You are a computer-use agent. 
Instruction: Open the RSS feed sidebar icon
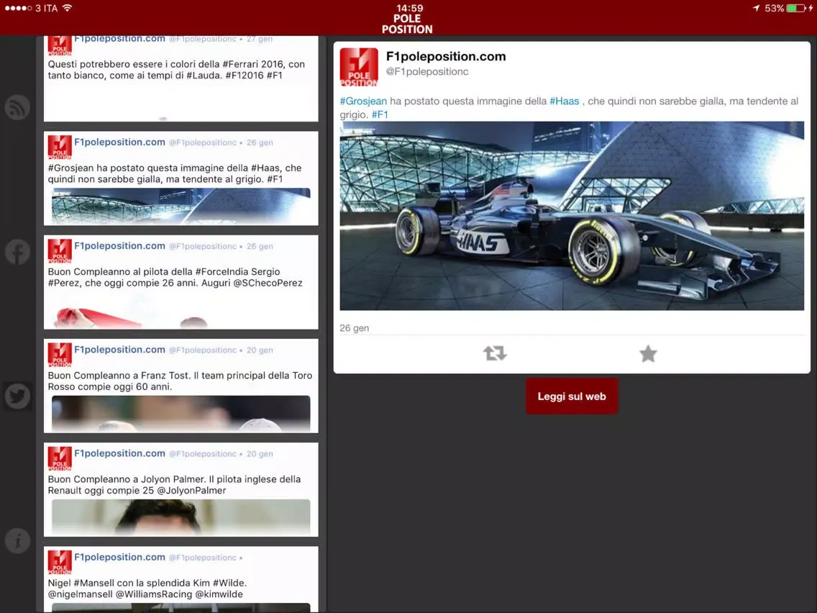[x=17, y=107]
